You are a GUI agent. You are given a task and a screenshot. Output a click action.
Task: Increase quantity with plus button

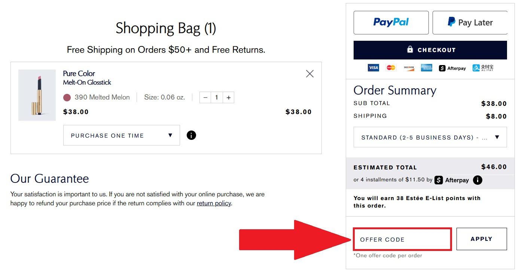pos(229,98)
